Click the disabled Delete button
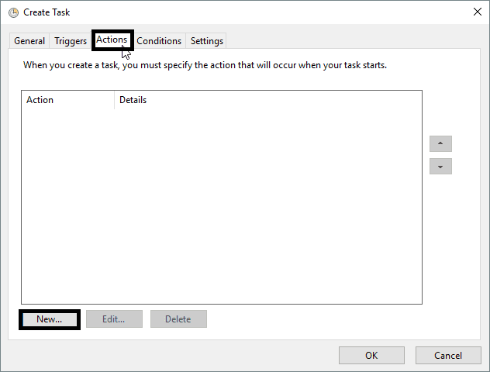The width and height of the screenshot is (490, 372). pos(178,319)
